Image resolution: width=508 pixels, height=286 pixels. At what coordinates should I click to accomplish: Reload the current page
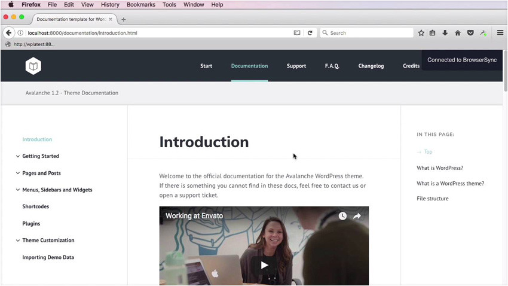[310, 33]
